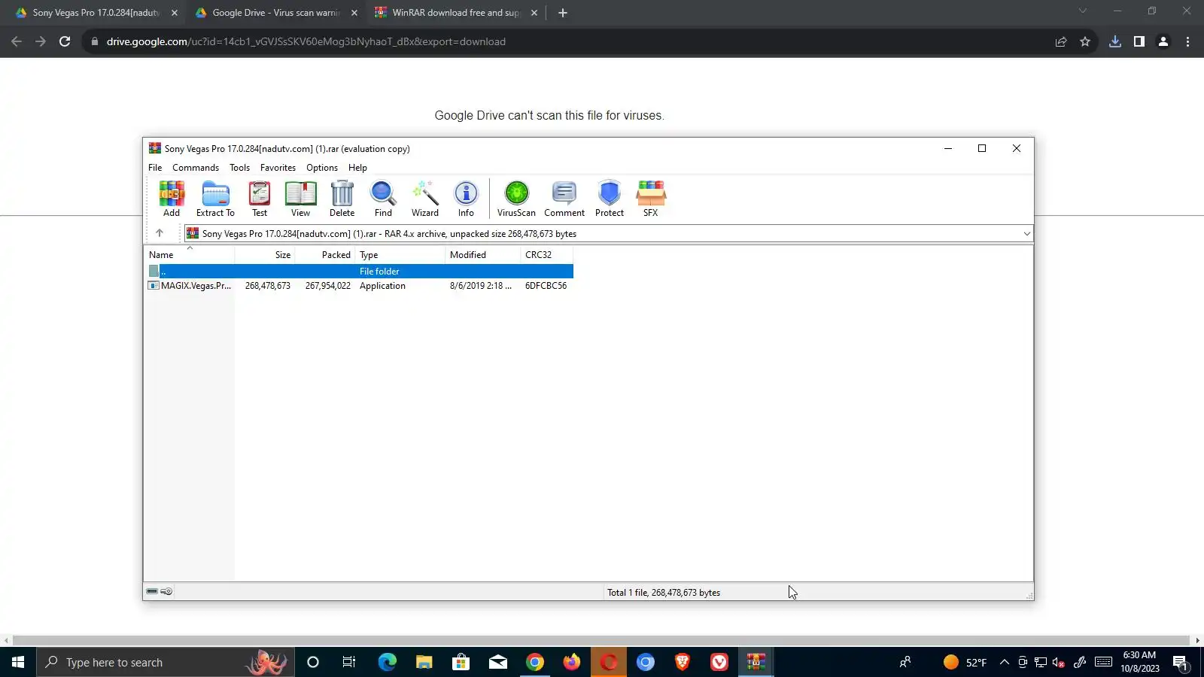Open Chrome downloads icon
Viewport: 1204px width, 677px height.
(x=1115, y=41)
